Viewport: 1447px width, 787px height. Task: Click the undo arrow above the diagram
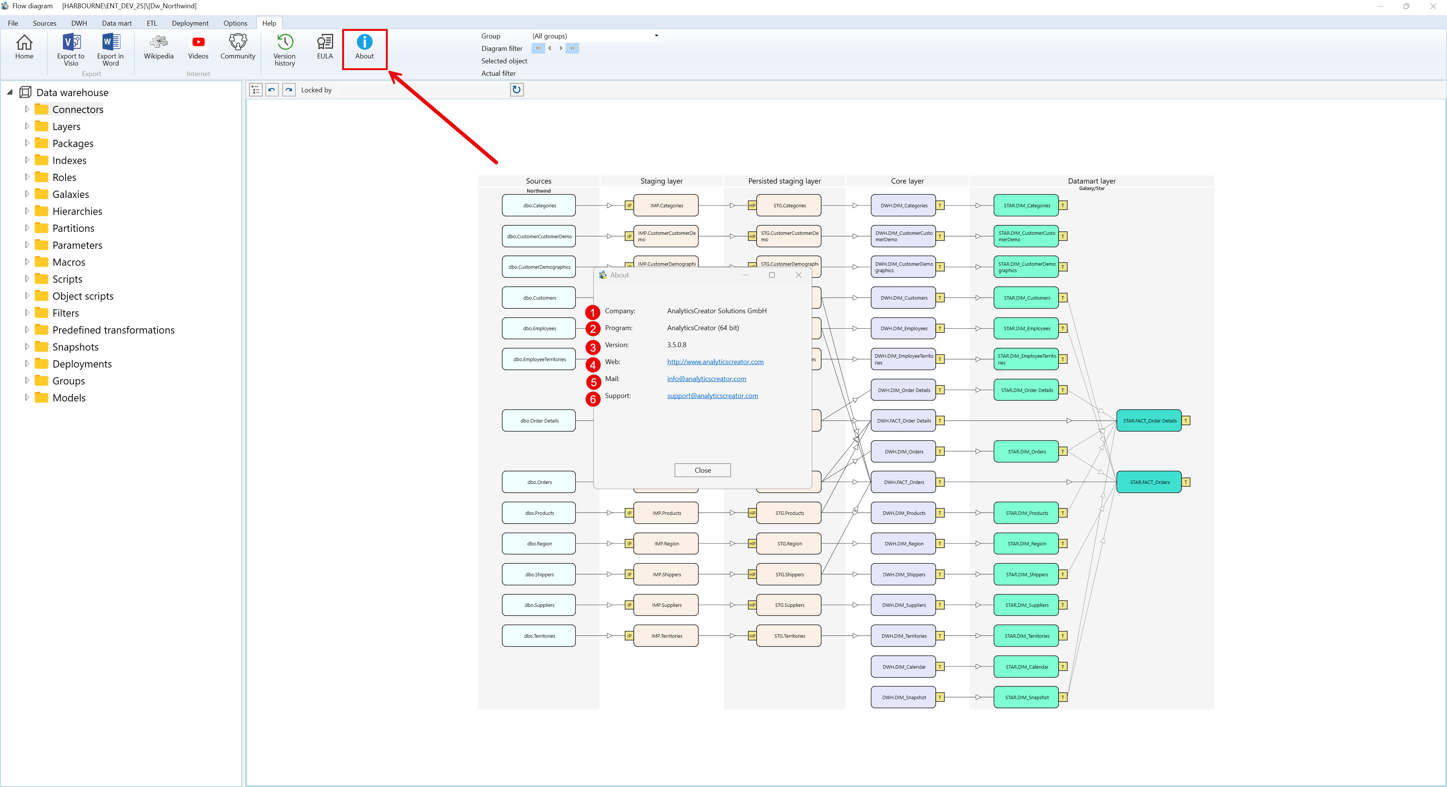click(x=271, y=89)
